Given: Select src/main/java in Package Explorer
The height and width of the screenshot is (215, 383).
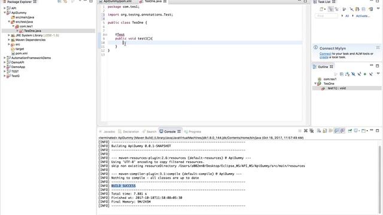Looking at the screenshot, I should click(25, 17).
